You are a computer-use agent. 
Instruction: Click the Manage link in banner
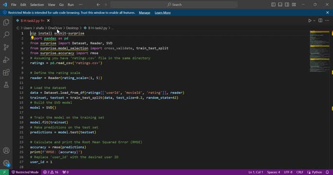click(x=145, y=13)
